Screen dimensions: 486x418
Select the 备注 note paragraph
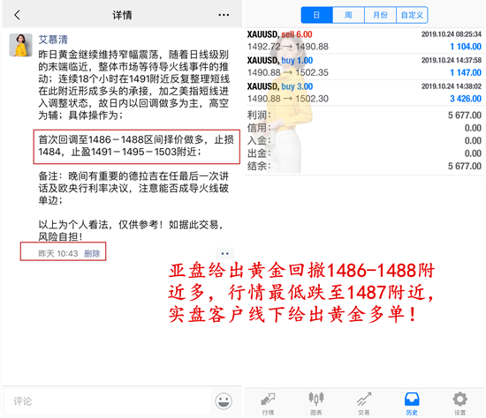(x=133, y=188)
